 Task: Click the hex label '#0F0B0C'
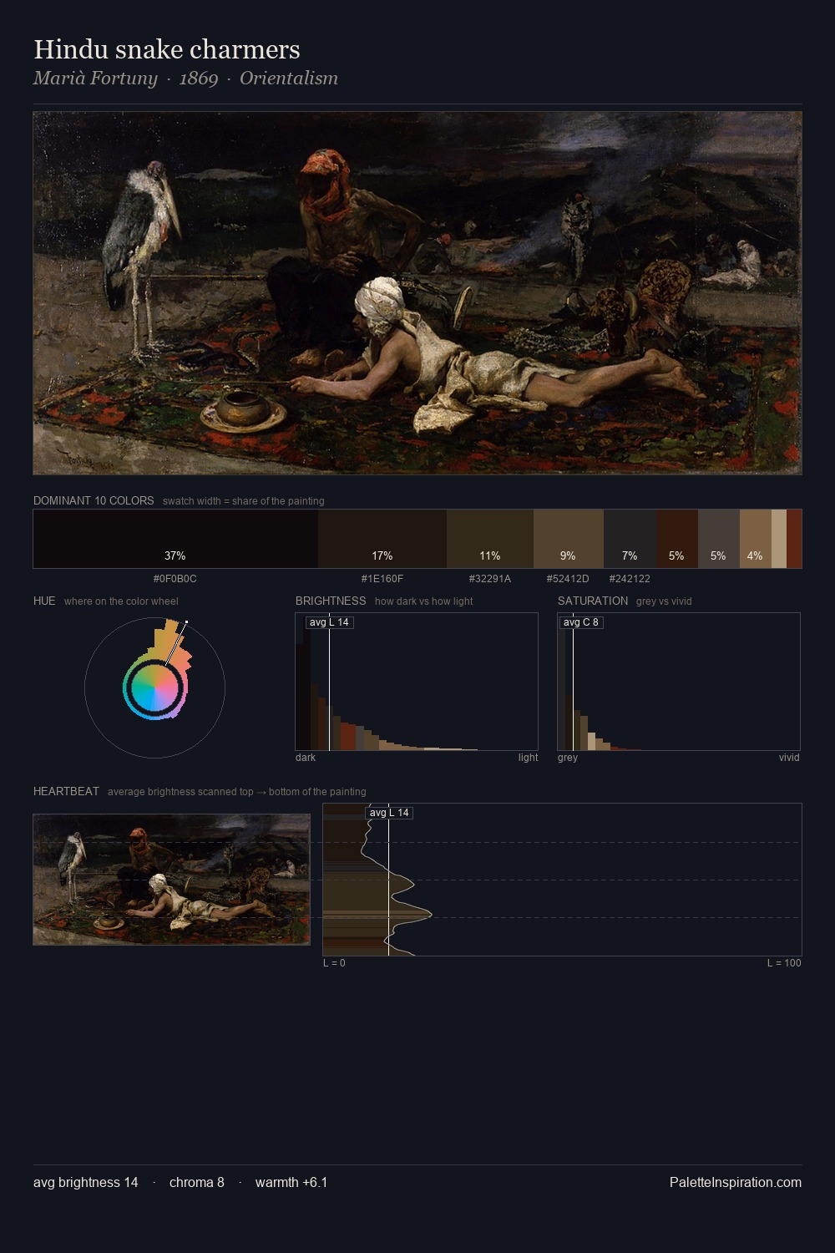click(x=175, y=578)
